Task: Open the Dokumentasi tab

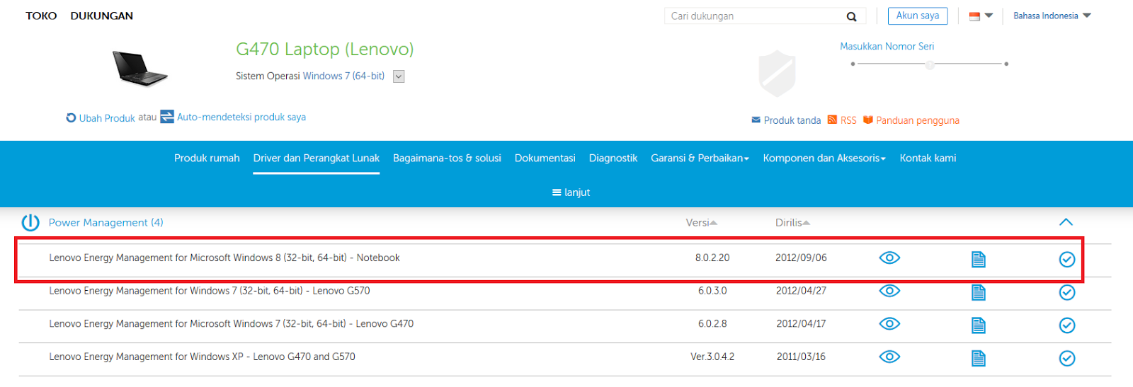Action: 545,158
